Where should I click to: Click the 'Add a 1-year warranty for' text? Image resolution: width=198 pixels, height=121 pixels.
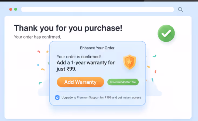click(x=86, y=63)
